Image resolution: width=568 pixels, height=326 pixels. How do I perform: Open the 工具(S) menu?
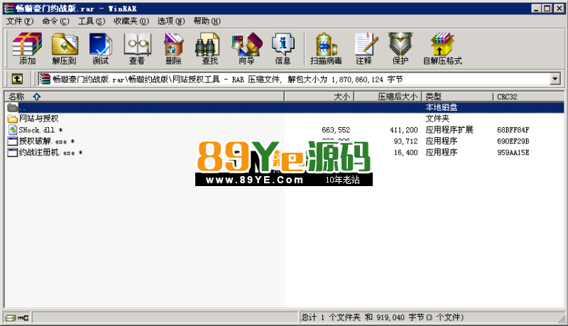point(92,21)
